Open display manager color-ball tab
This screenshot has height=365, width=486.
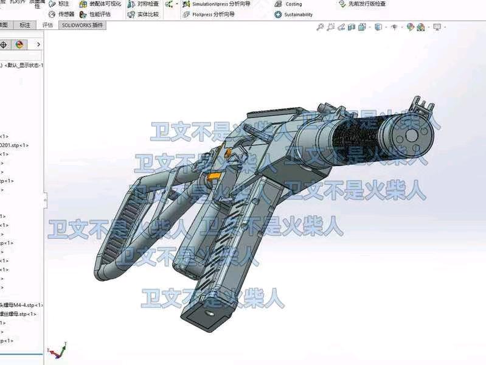click(19, 44)
